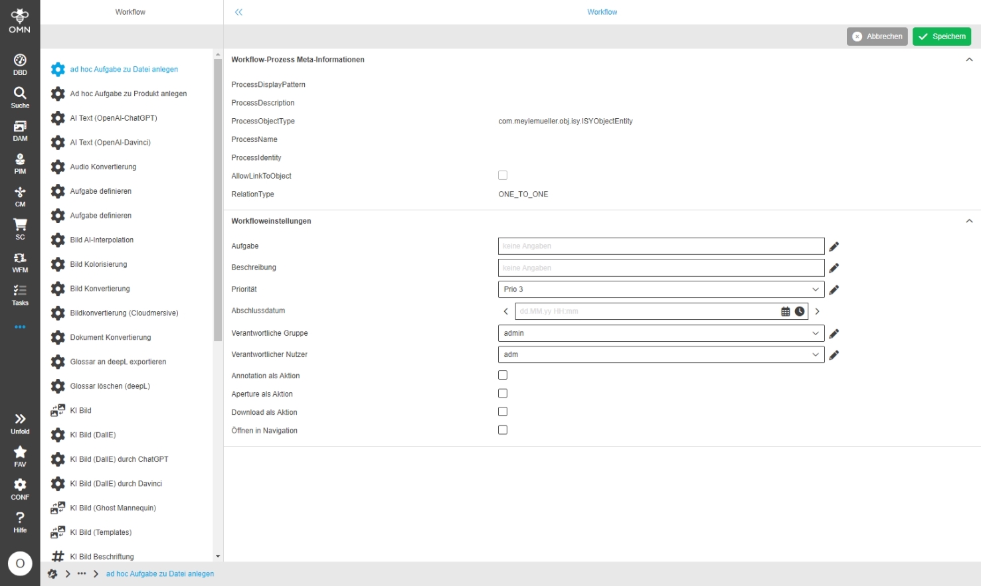Click the clock icon in Abschlussdatum
Screen dimensions: 981x586
800,311
